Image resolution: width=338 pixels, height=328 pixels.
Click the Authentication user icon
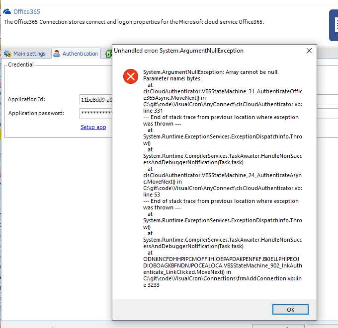[x=57, y=54]
